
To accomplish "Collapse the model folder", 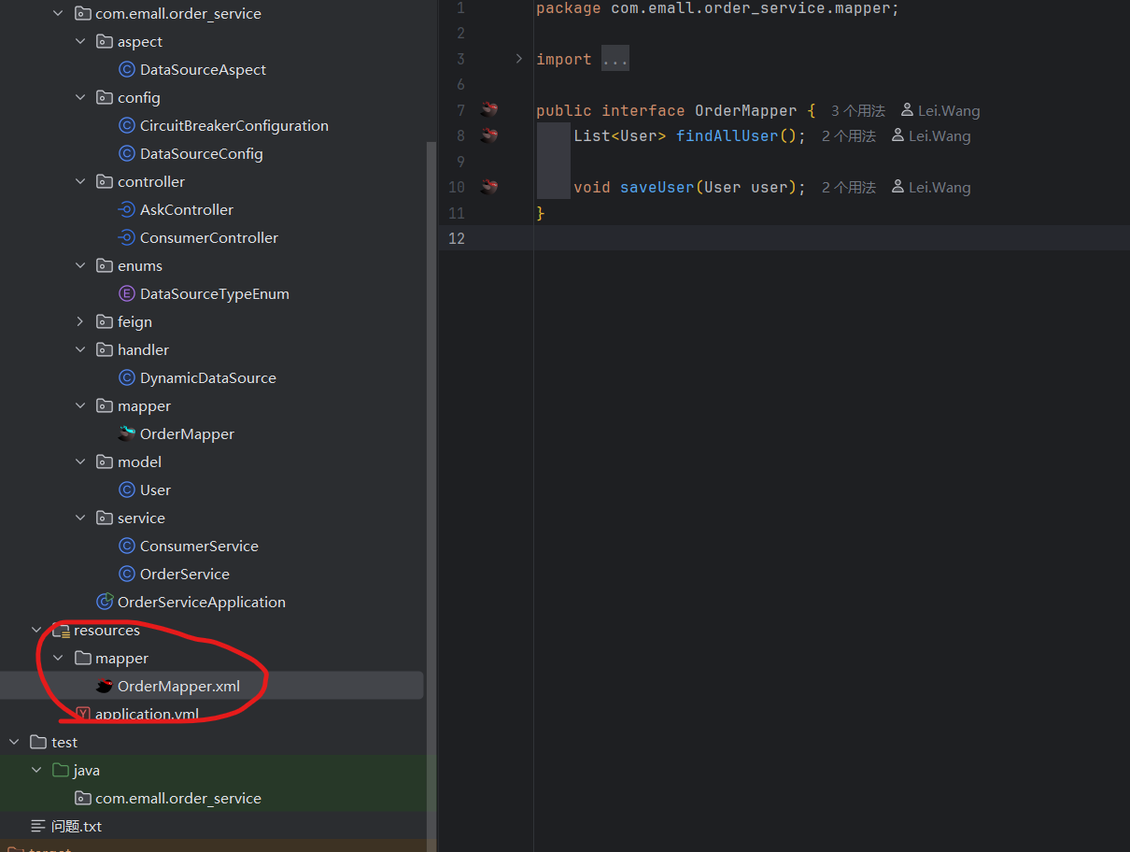I will 80,462.
